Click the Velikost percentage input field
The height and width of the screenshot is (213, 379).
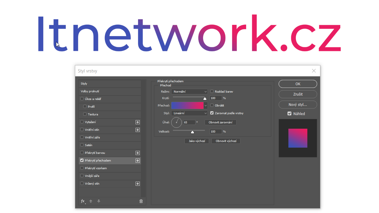(x=216, y=132)
